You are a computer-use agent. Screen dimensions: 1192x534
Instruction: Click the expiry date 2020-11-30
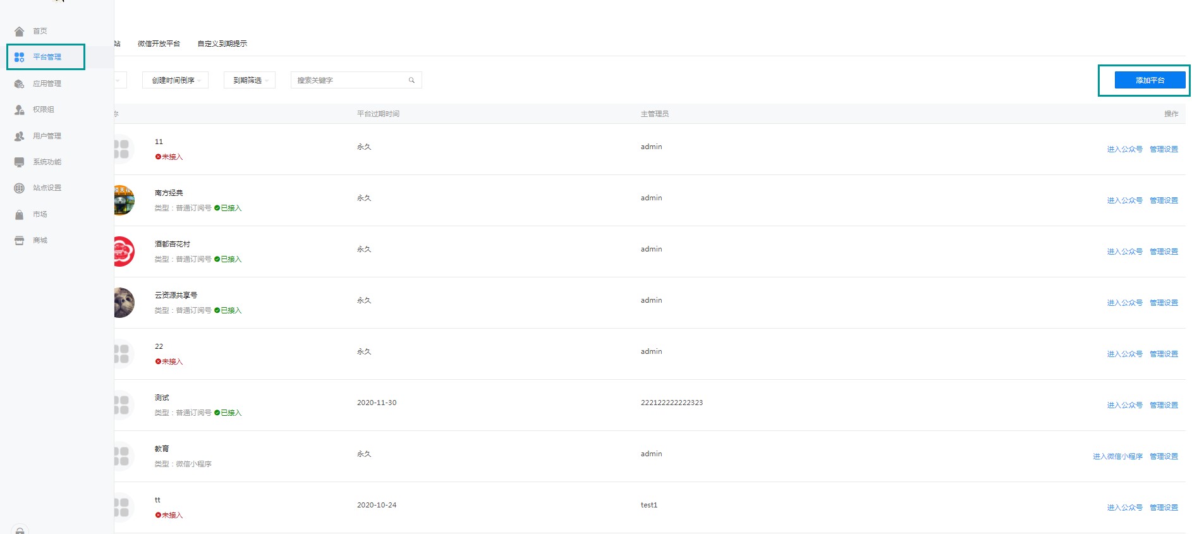(x=377, y=403)
